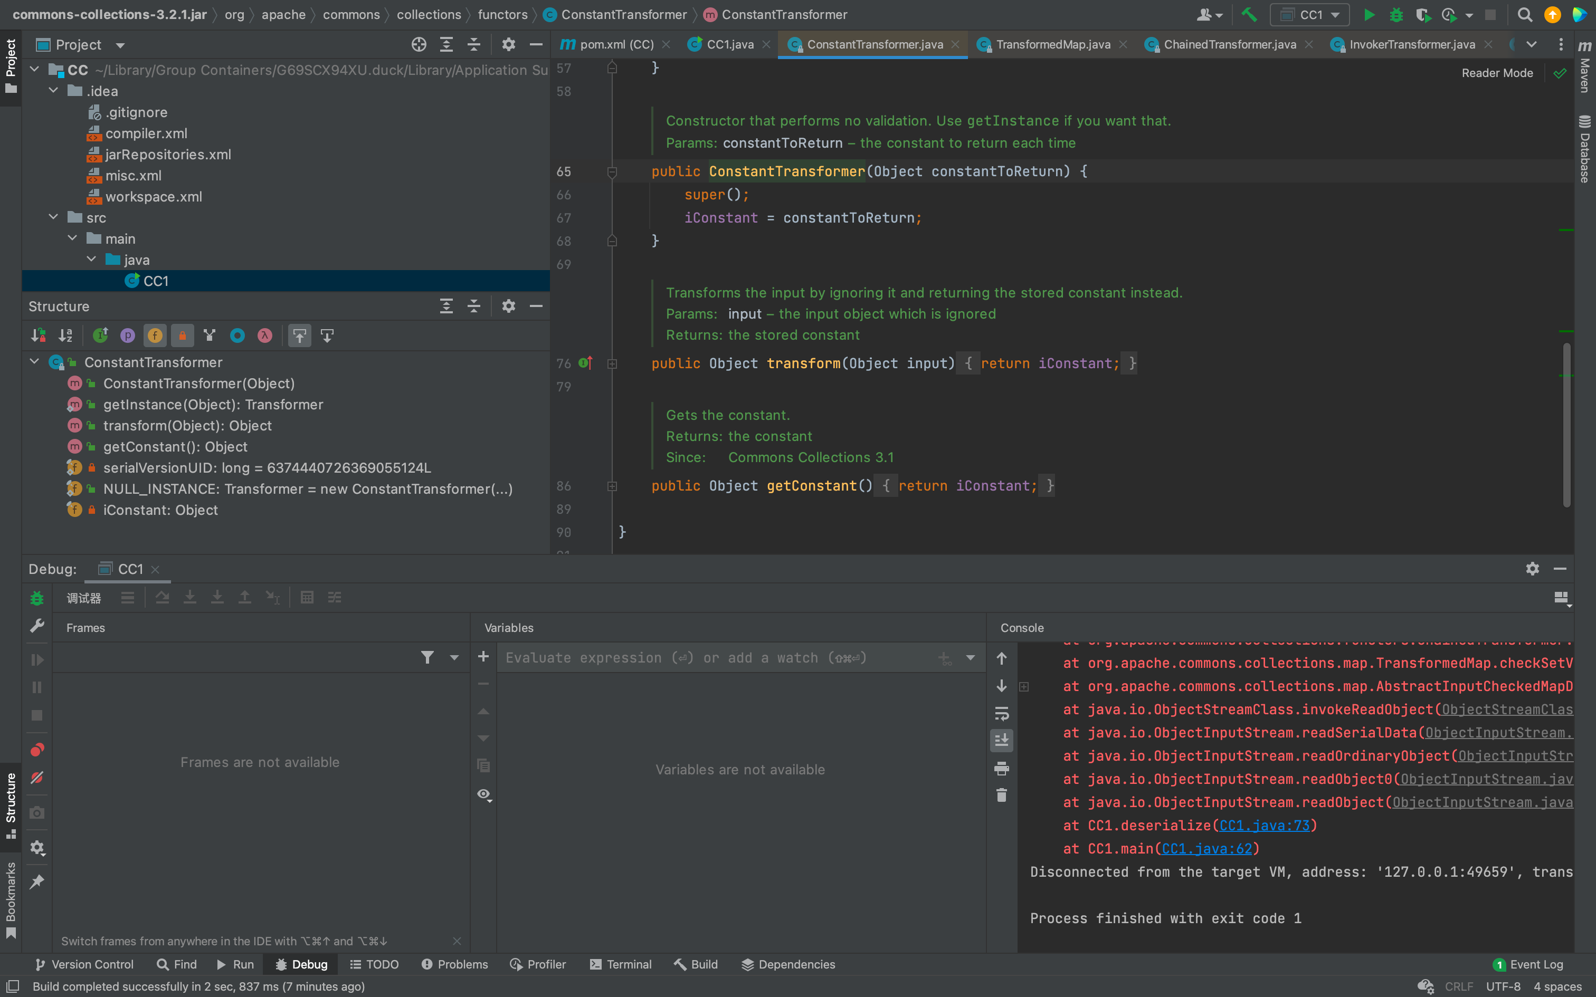1596x997 pixels.
Task: Select getInstance(Object) method in Structure
Action: pyautogui.click(x=213, y=404)
